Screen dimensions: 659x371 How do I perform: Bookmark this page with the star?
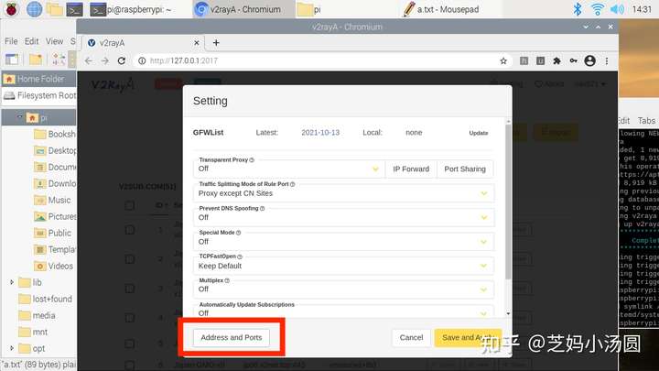click(x=503, y=61)
